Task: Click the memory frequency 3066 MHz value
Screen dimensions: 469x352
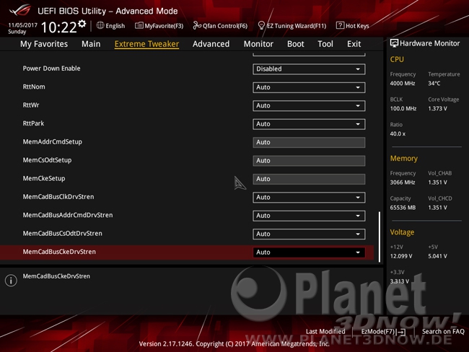Action: (403, 182)
